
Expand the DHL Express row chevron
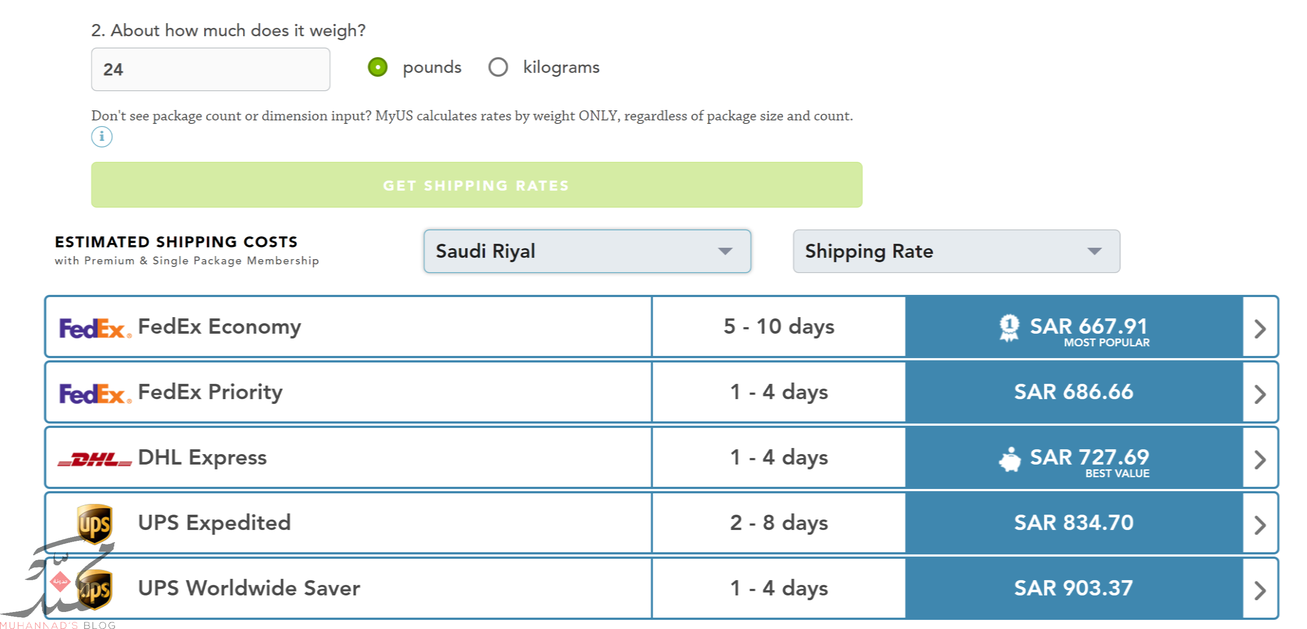[x=1259, y=459]
